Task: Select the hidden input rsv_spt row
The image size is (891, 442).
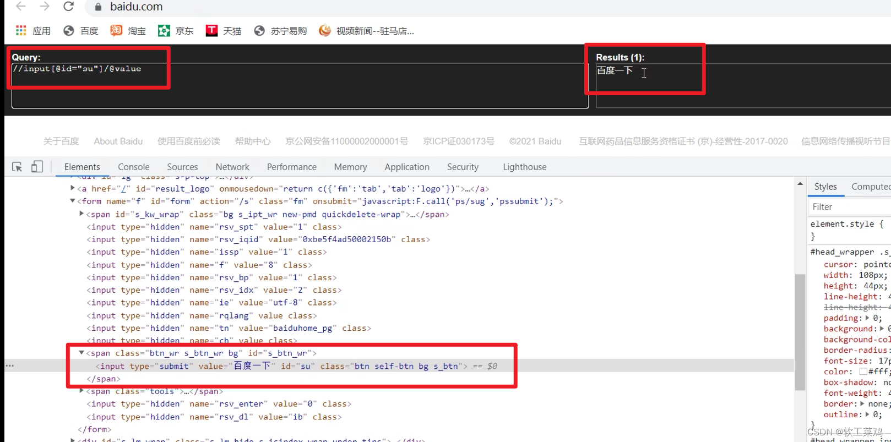Action: [x=214, y=227]
